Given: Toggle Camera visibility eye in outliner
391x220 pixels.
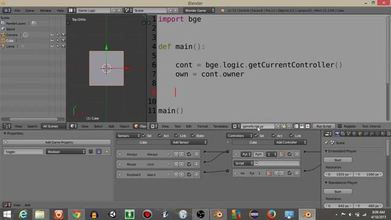Looking at the screenshot, I should pos(52,35).
